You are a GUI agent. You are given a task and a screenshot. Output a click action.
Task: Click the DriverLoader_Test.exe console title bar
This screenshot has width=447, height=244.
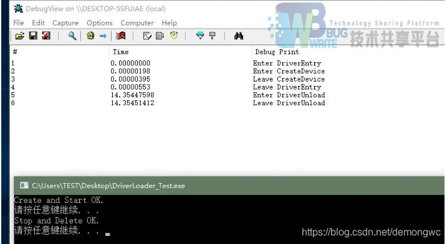(x=229, y=185)
